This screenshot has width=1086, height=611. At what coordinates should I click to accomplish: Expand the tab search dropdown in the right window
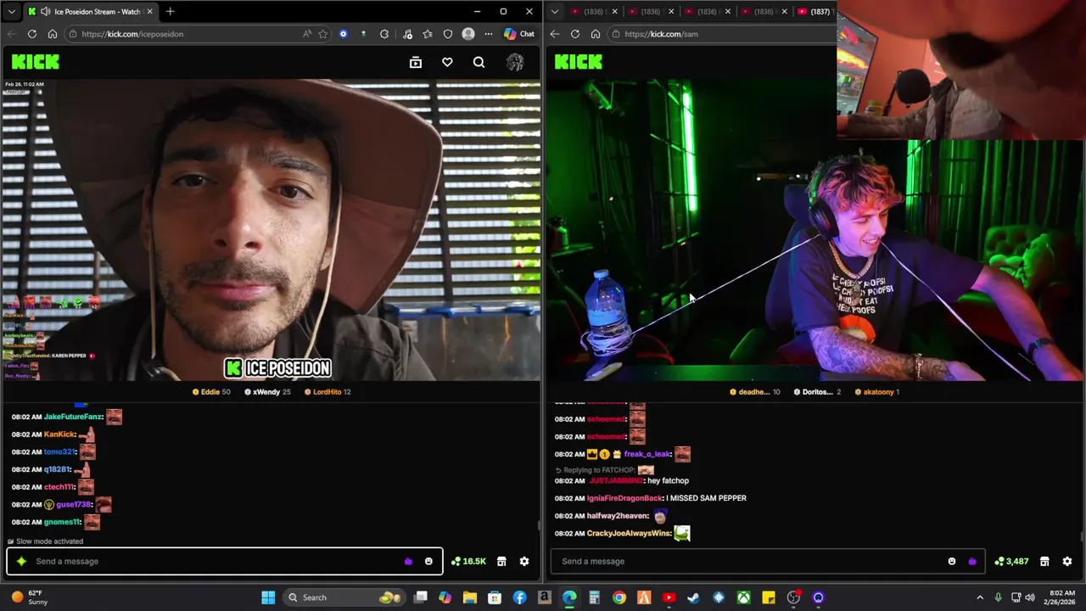(x=554, y=12)
